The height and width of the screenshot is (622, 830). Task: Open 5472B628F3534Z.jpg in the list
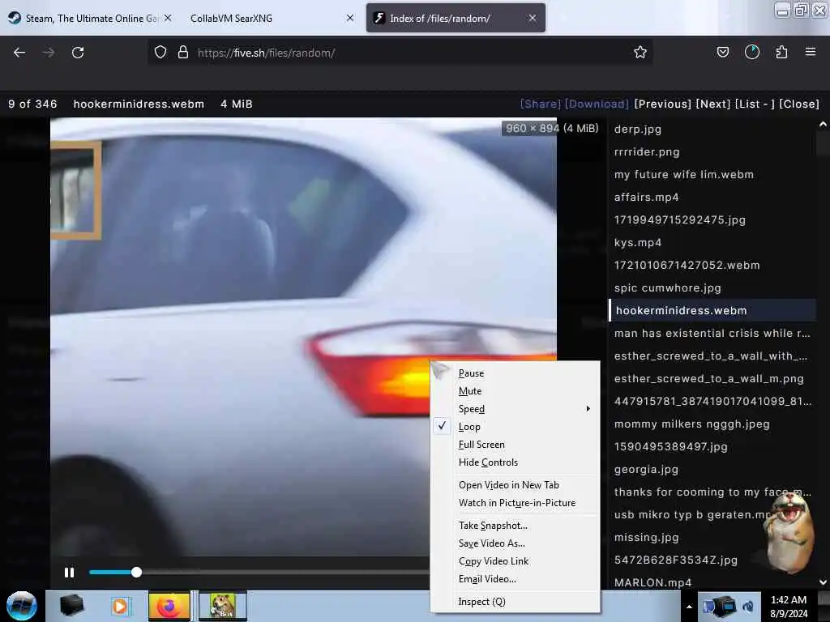click(x=675, y=560)
